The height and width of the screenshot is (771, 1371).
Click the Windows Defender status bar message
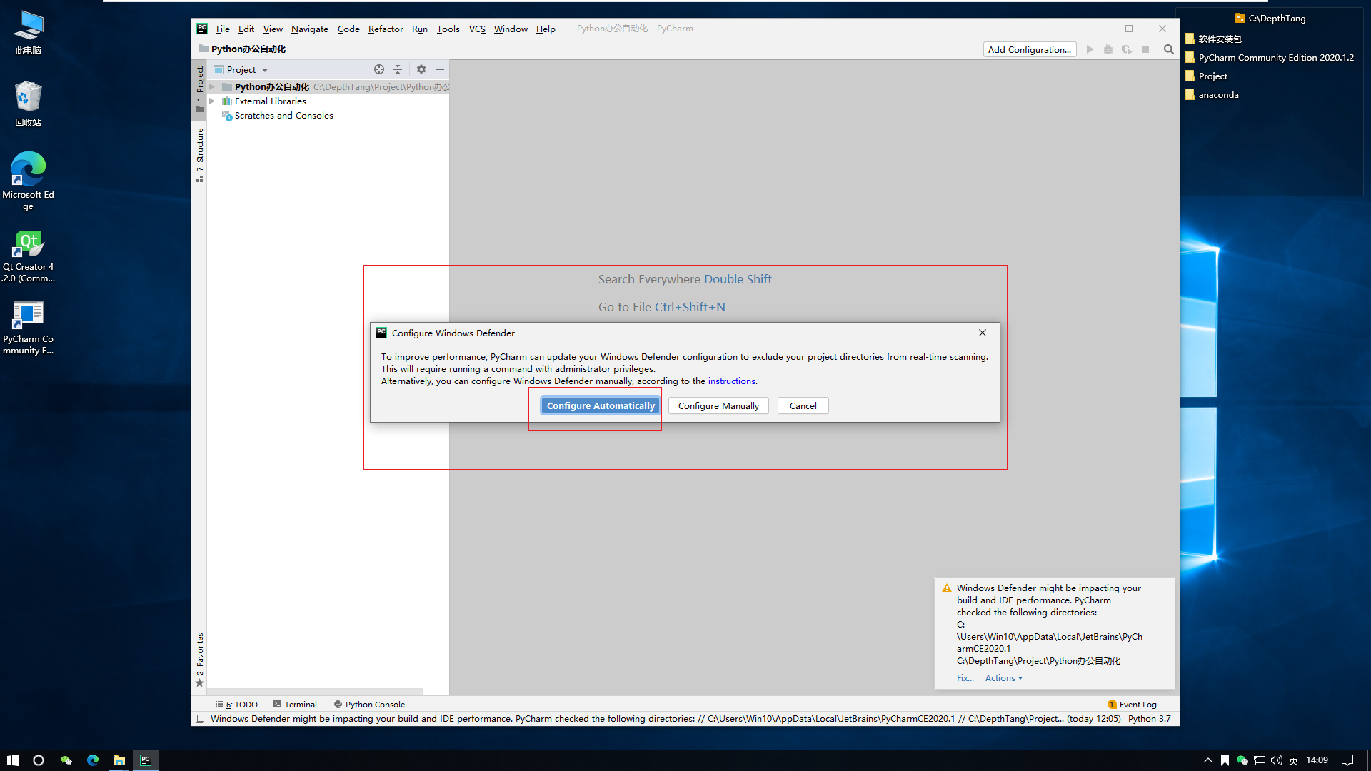click(666, 719)
